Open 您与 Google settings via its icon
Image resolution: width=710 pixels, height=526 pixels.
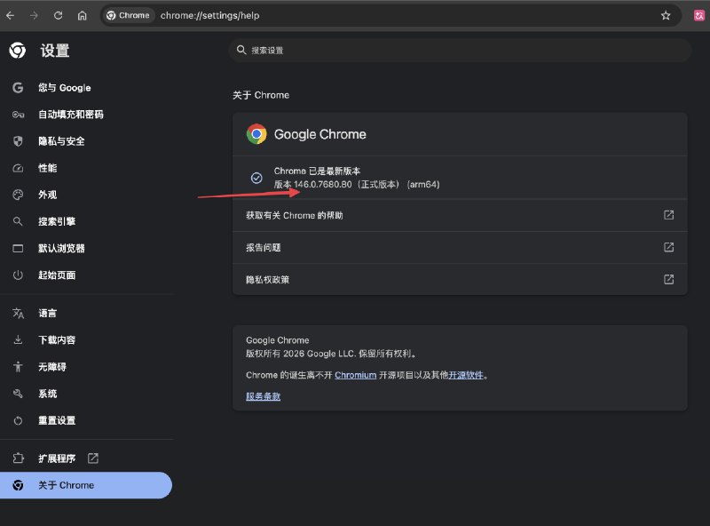(x=18, y=87)
